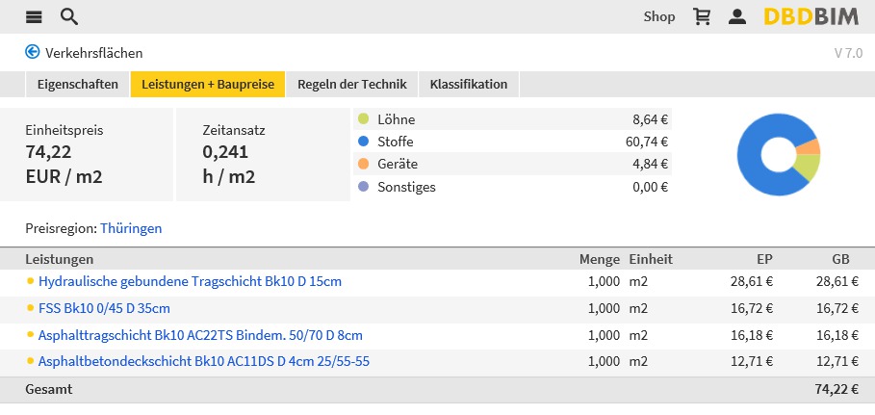
Task: Open the hamburger menu
Action: 34,16
